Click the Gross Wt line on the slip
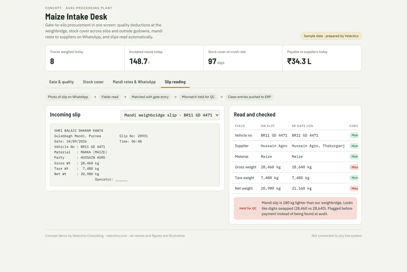Screen dimensions: 407x272 coord(77,163)
